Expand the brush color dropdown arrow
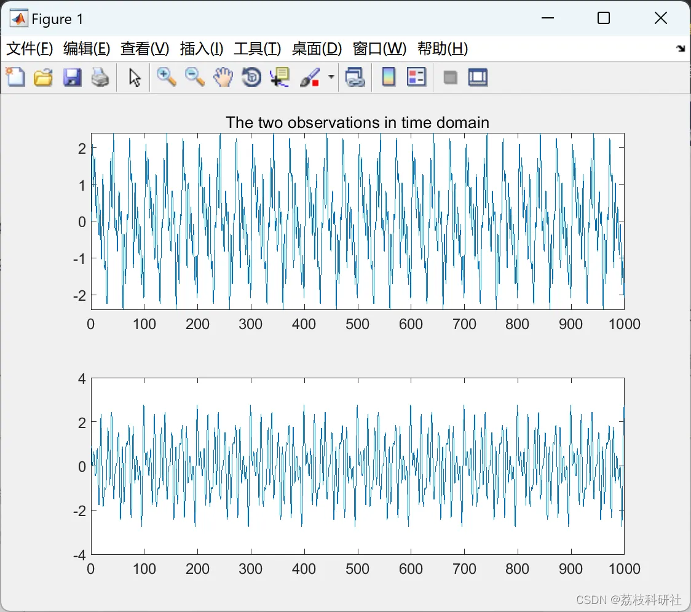The height and width of the screenshot is (612, 691). (331, 77)
